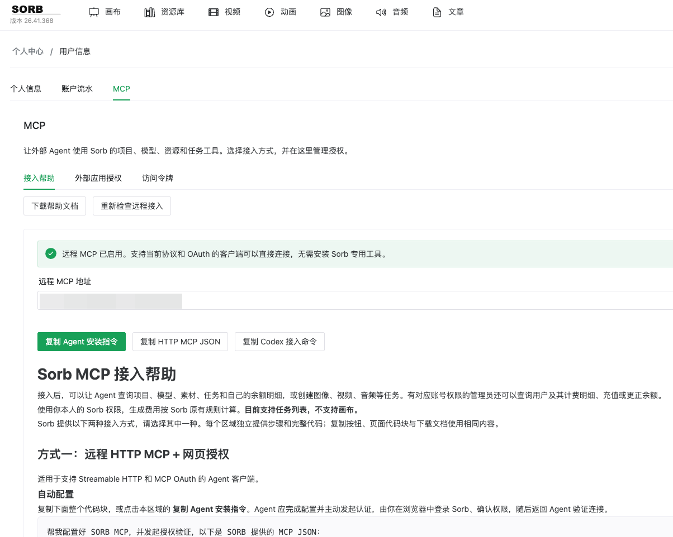Select the MCP tab
The image size is (673, 537).
click(121, 89)
